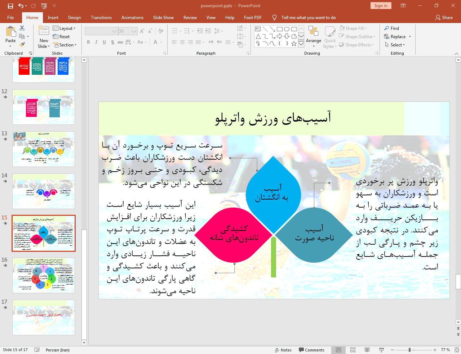Toggle Italic formatting

pos(96,42)
